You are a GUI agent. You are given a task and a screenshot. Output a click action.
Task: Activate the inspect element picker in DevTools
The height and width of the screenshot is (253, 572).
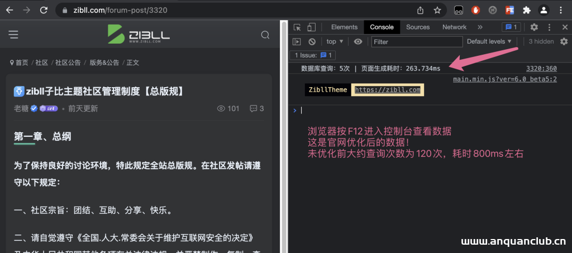click(297, 27)
